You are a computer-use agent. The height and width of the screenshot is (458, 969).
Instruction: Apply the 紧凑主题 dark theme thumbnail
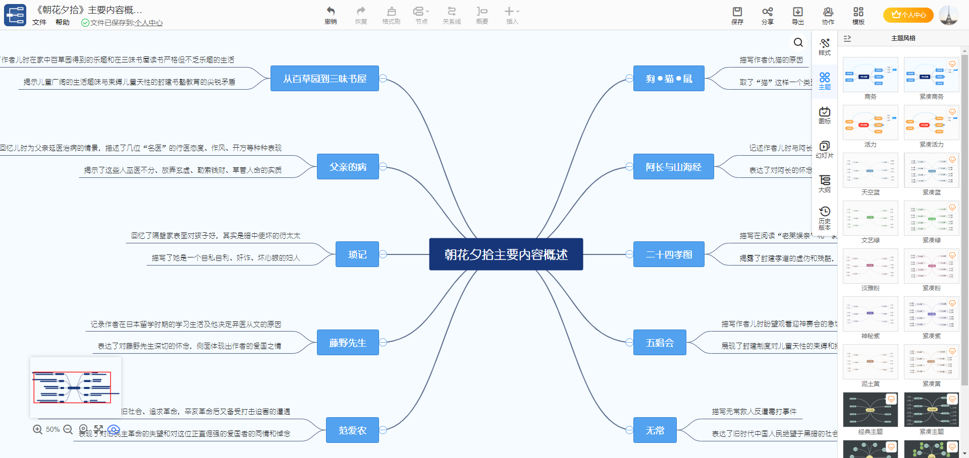pos(931,410)
